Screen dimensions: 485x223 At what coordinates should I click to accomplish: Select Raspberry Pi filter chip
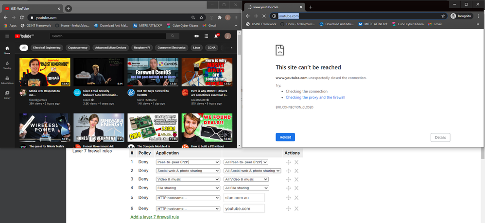coord(142,48)
